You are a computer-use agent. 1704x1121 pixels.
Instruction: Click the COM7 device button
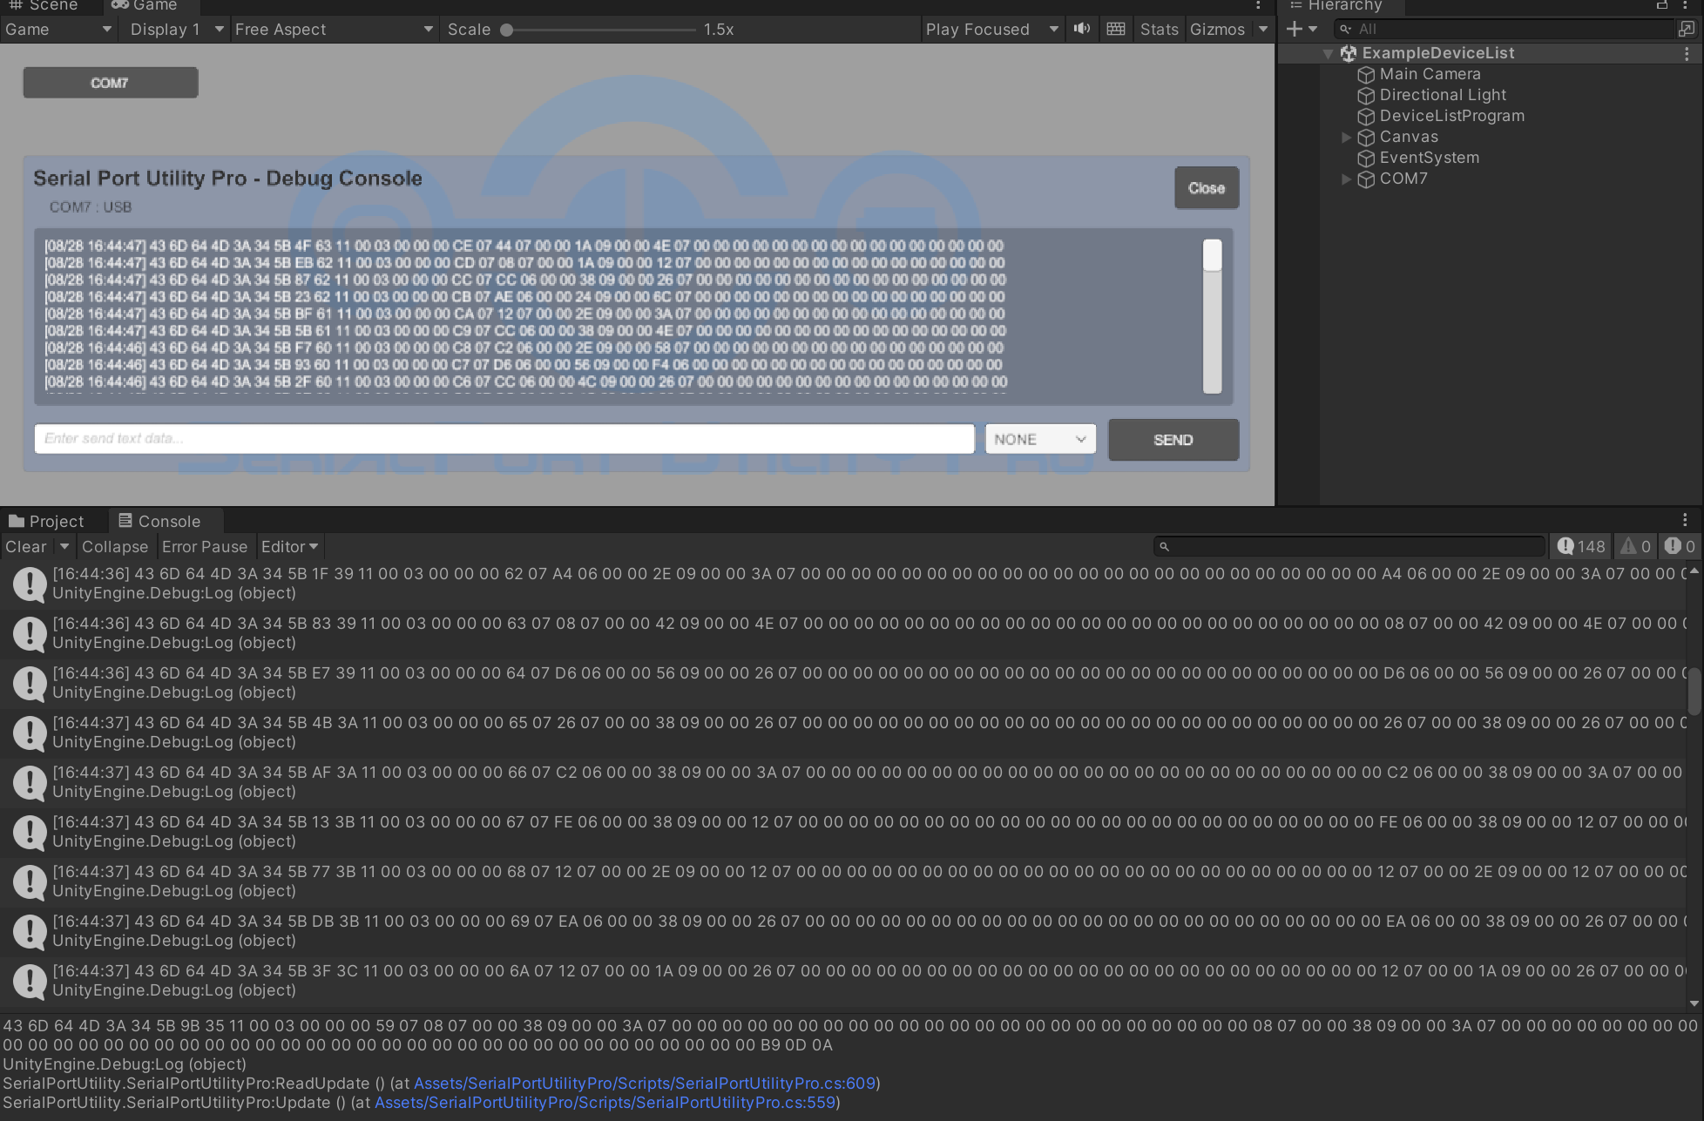[x=111, y=83]
